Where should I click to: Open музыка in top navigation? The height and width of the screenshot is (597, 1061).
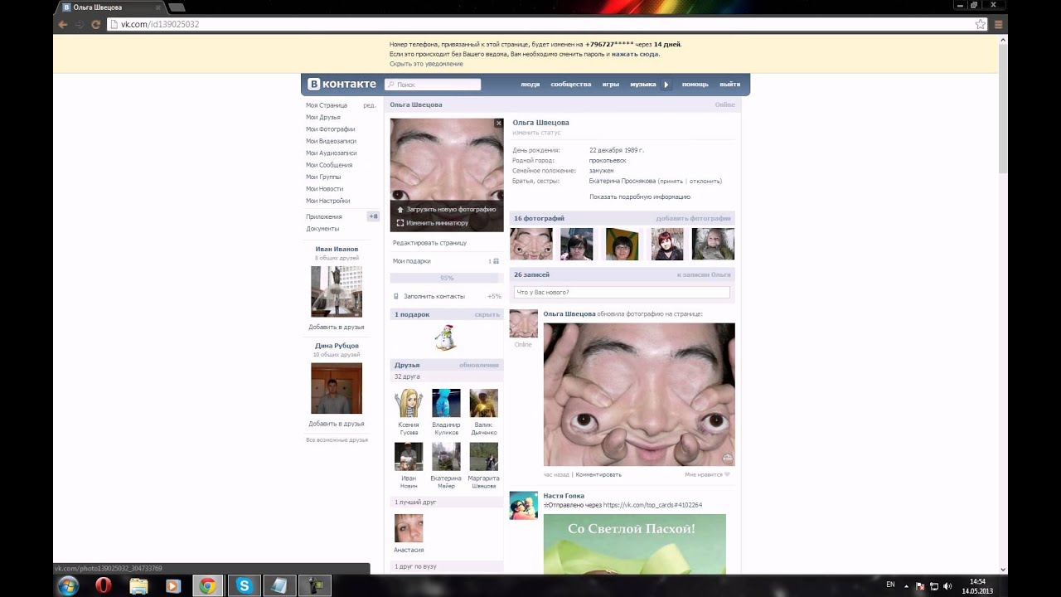643,85
